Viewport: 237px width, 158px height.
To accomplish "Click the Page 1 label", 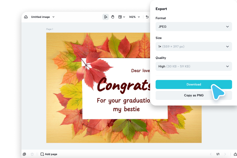I will pos(50,29).
